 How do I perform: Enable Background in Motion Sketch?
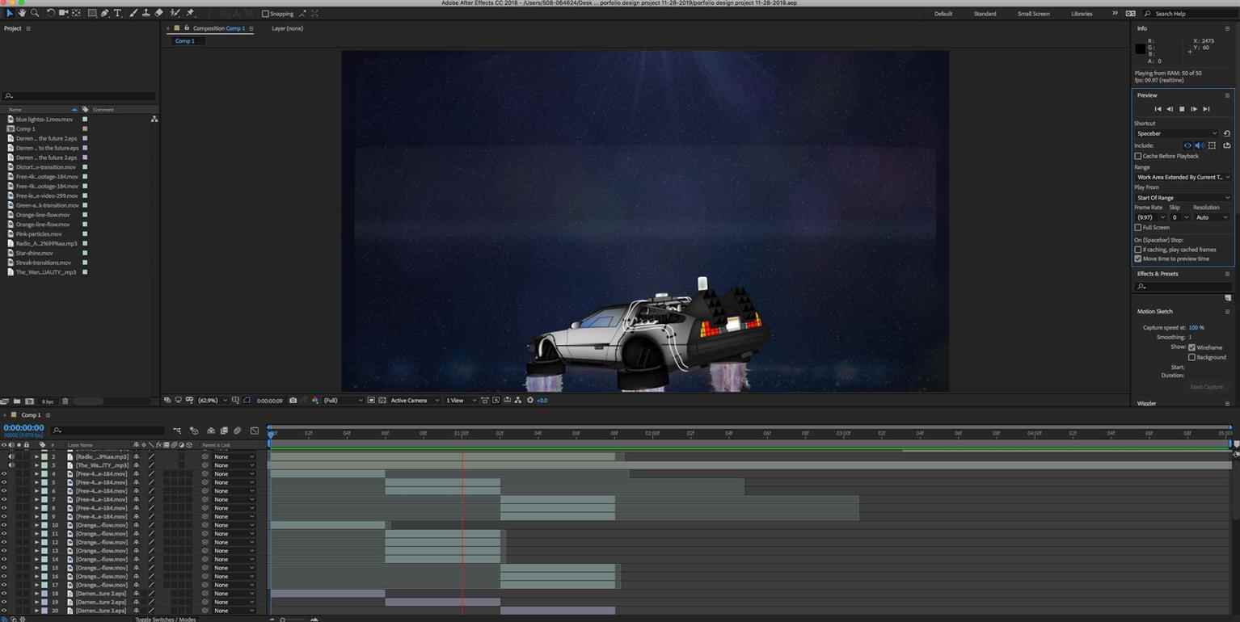point(1191,357)
